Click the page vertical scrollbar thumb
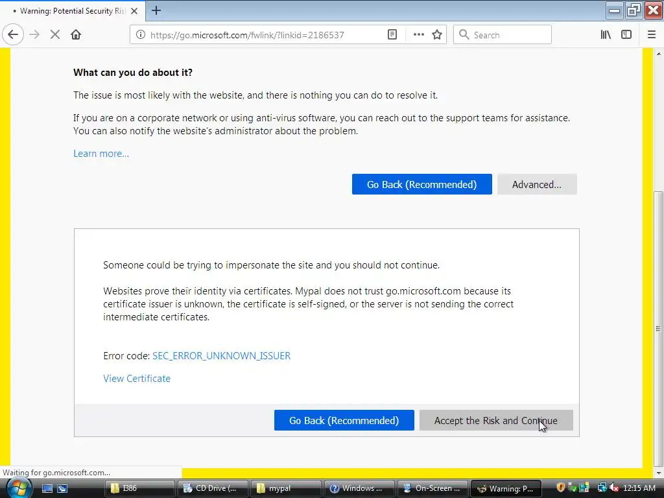 pyautogui.click(x=658, y=329)
